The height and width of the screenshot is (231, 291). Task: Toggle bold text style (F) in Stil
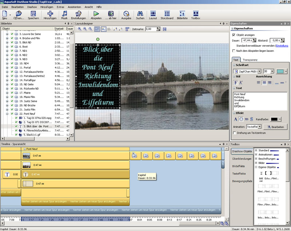pyautogui.click(x=236, y=83)
